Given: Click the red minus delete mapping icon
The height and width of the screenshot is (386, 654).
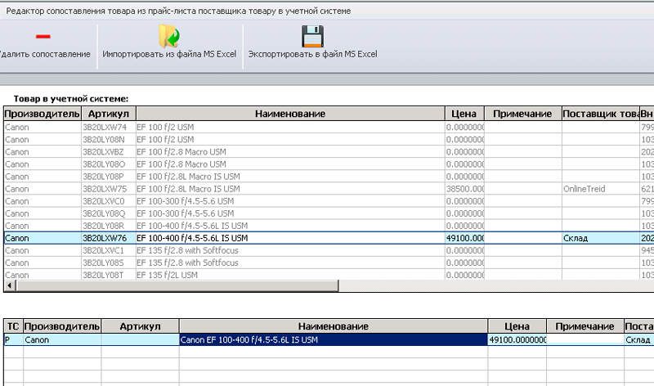Looking at the screenshot, I should coord(43,37).
